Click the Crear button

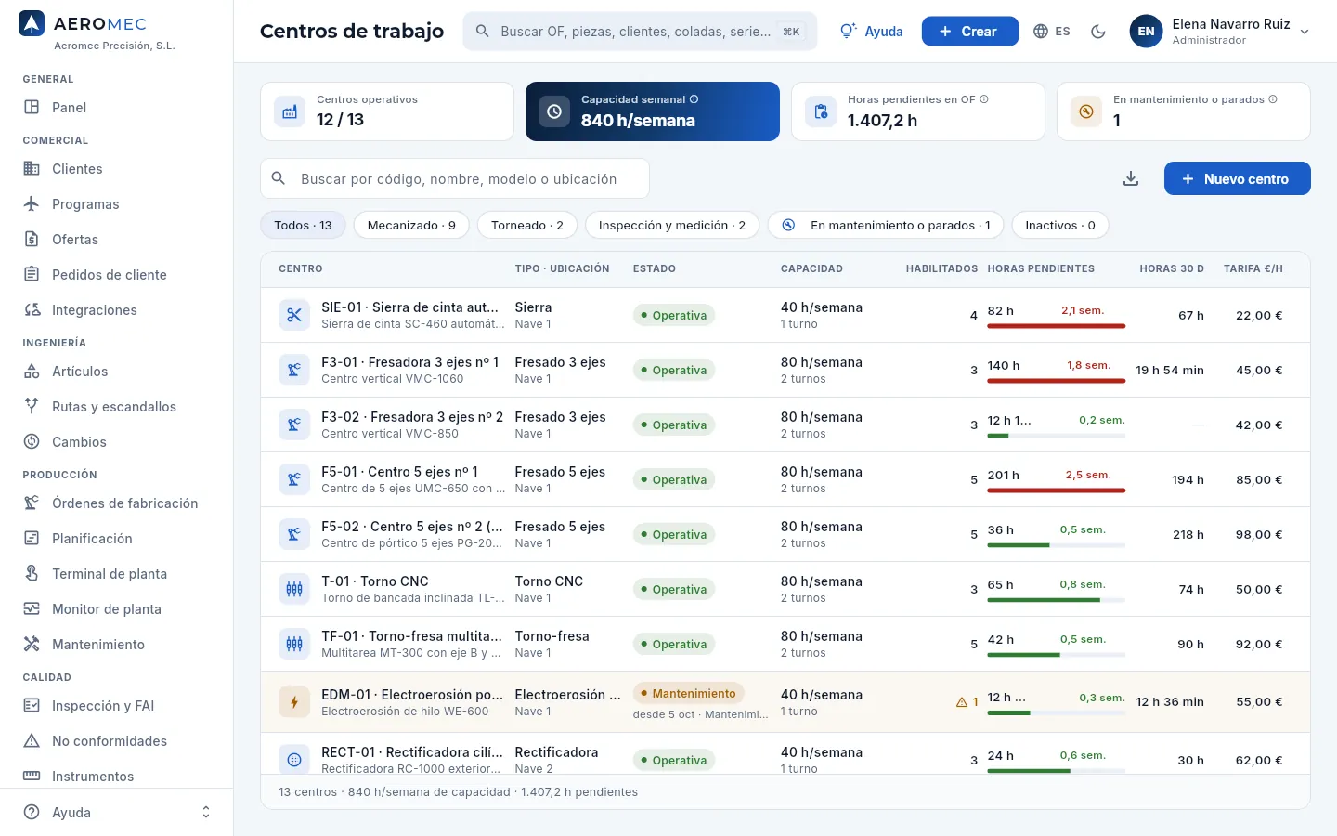tap(970, 32)
